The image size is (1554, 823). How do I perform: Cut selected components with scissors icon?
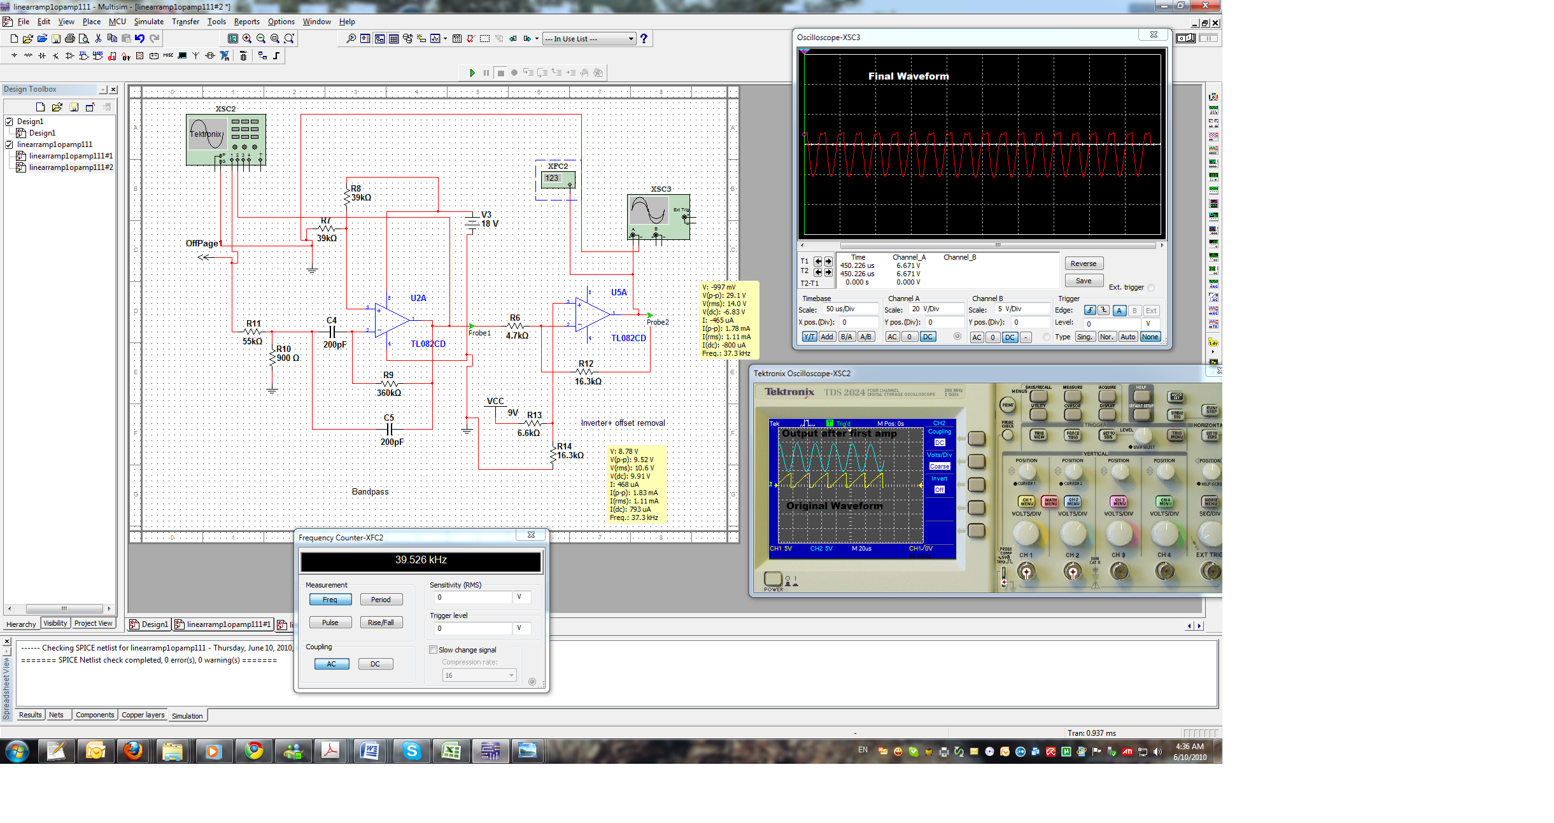(x=98, y=39)
